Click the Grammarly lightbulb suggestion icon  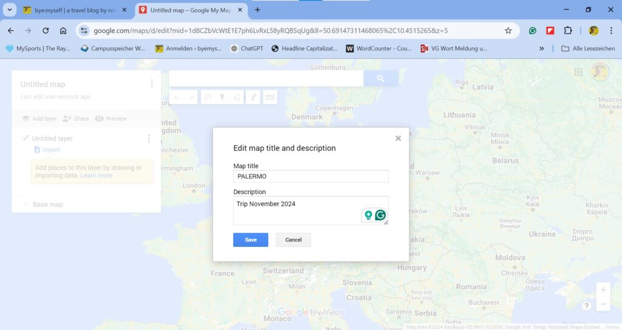368,215
